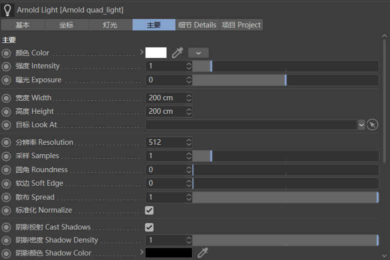This screenshot has height=260, width=390.
Task: Toggle keyframe dot for Shadow Density
Action: tap(6, 240)
